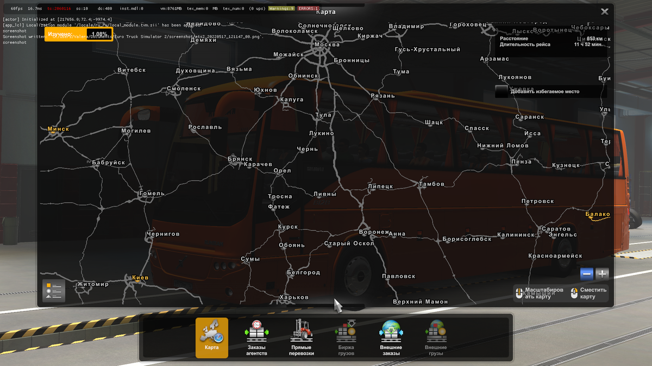This screenshot has width=652, height=366.
Task: Click the Расстояние distance readout
Action: [514, 38]
